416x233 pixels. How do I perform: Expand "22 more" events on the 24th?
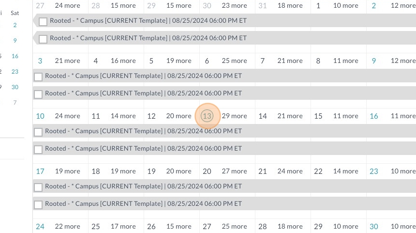[67, 227]
